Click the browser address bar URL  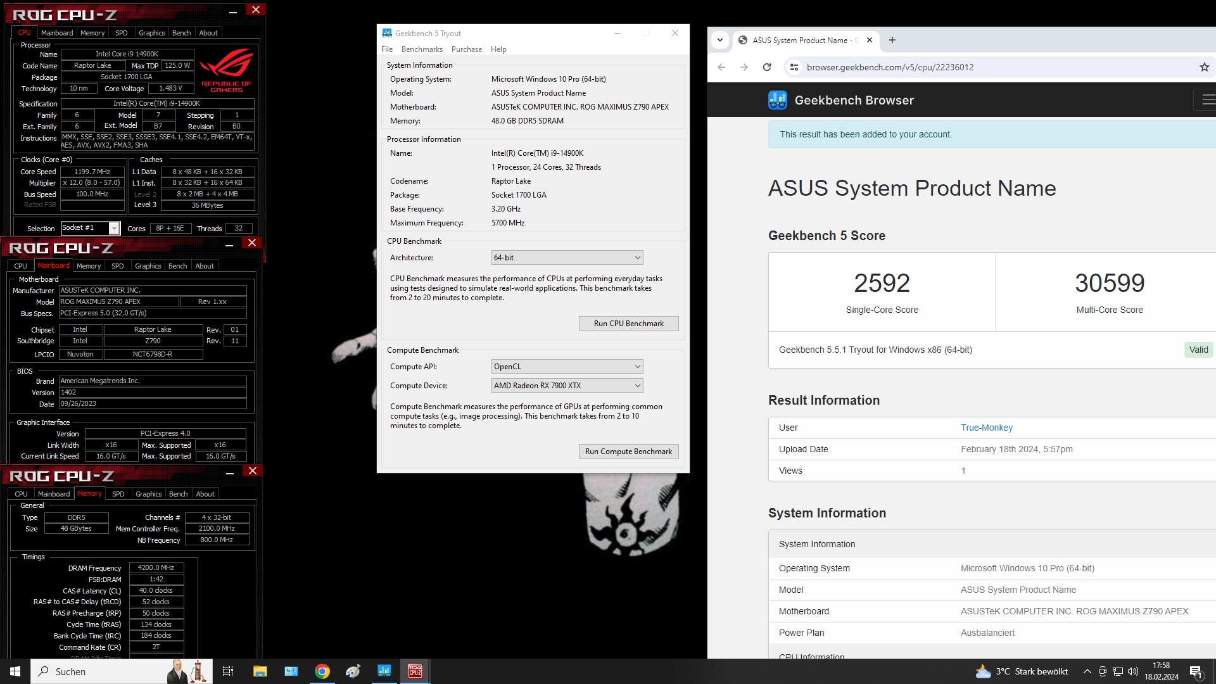[x=890, y=67]
